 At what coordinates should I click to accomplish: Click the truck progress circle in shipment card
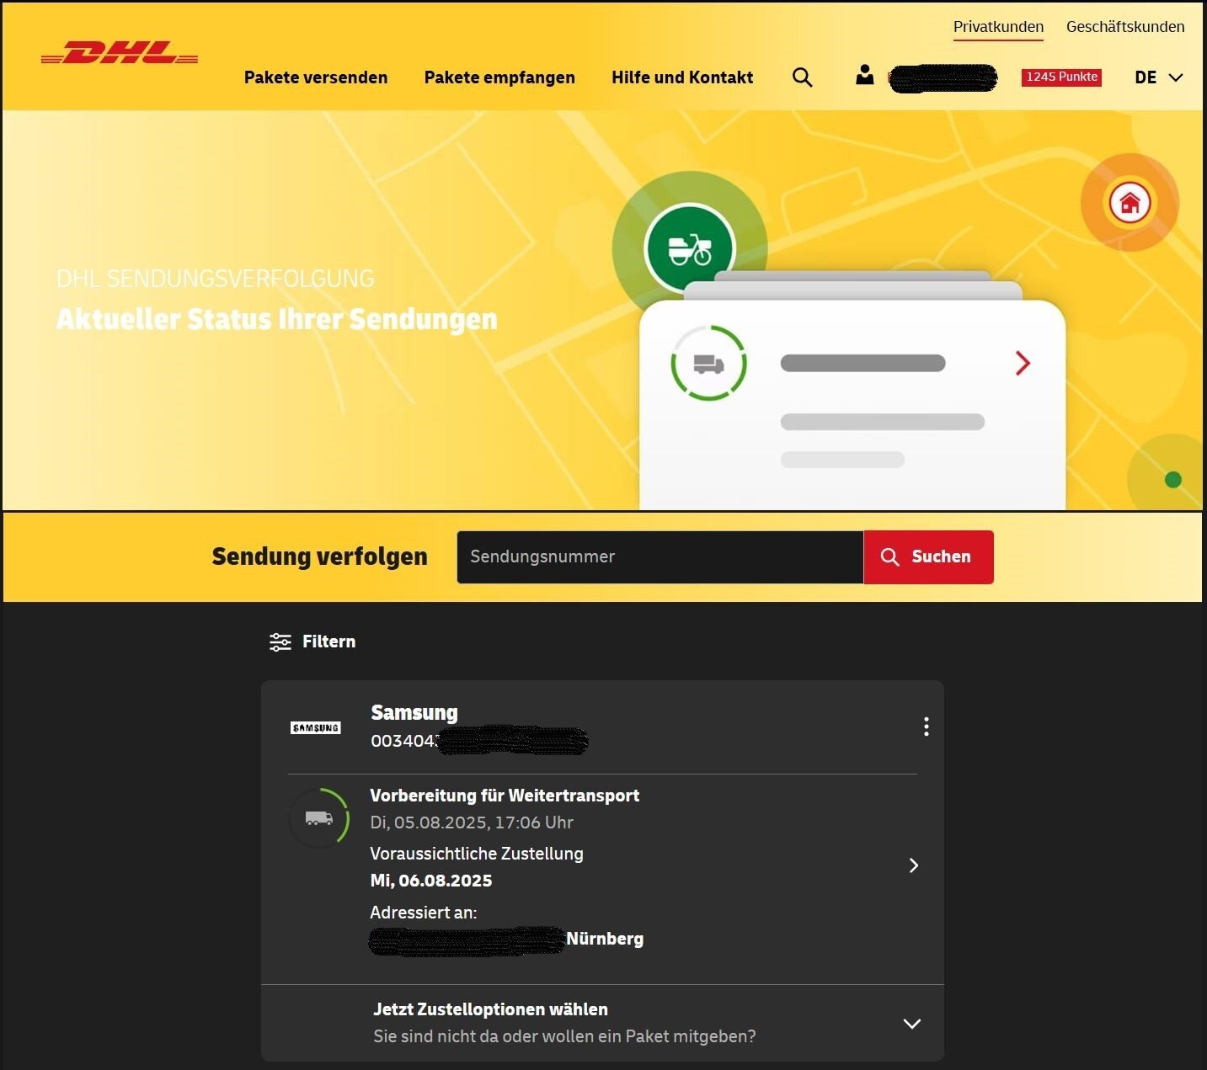point(319,817)
